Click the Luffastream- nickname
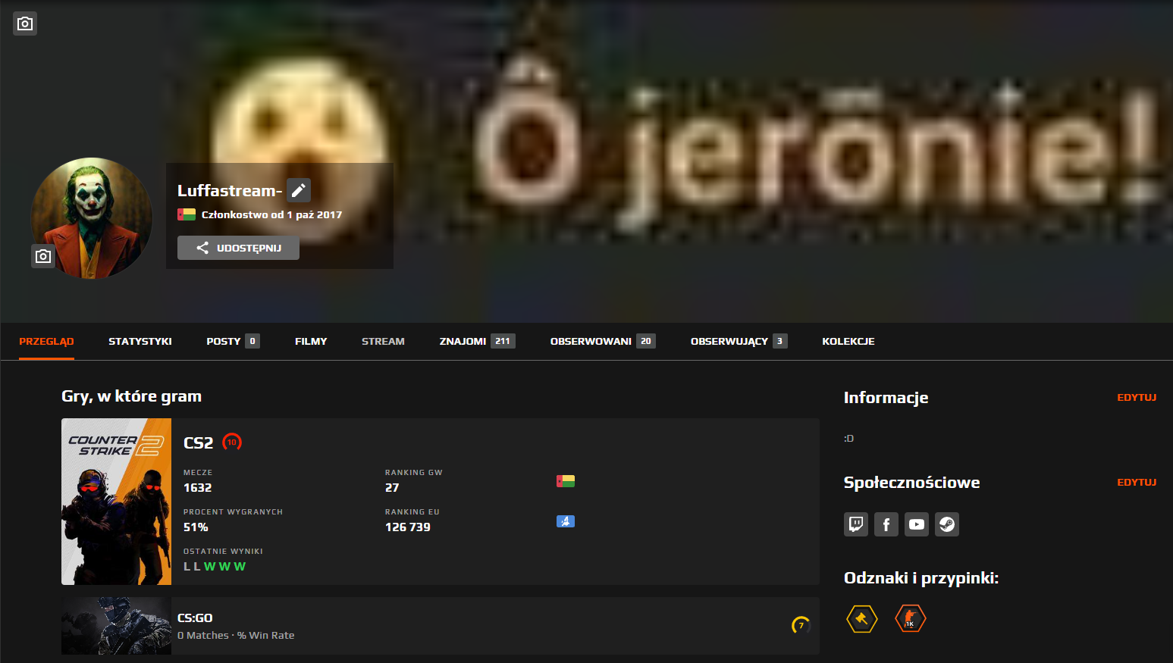This screenshot has height=663, width=1173. 230,190
